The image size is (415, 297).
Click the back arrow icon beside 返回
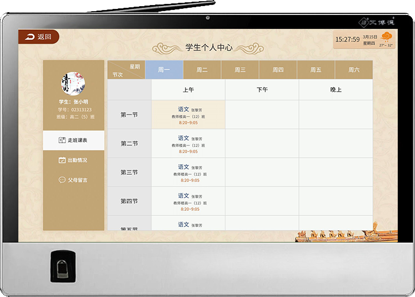[x=30, y=37]
